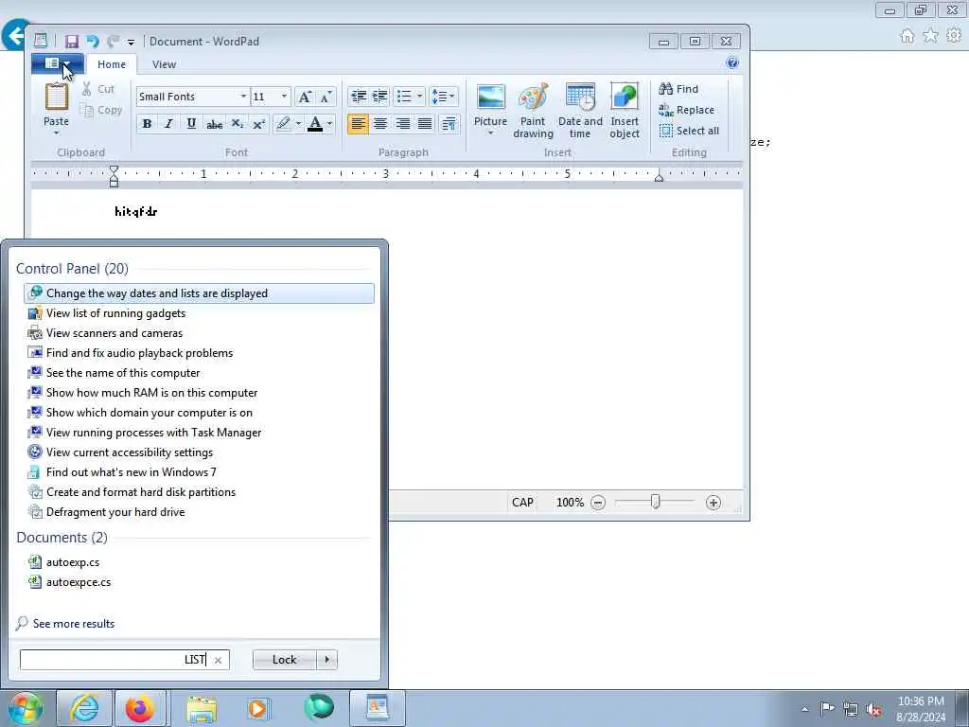
Task: Switch to the View ribbon tab
Action: tap(164, 64)
